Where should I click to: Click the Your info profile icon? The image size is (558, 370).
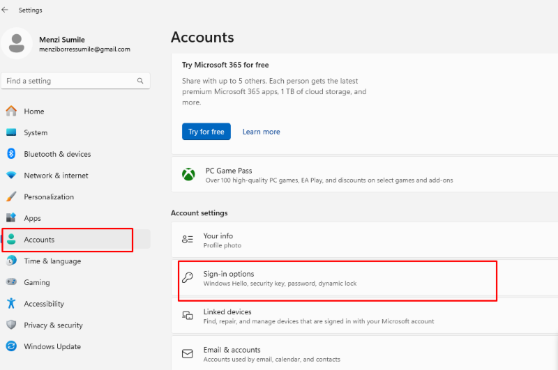[x=188, y=239]
